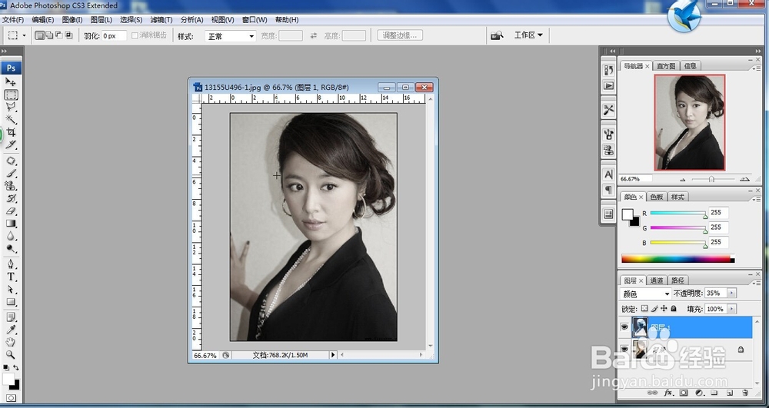Open the 工作区 workspace dropdown
The height and width of the screenshot is (408, 769).
tap(528, 35)
